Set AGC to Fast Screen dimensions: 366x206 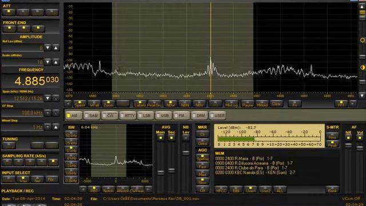click(202, 166)
